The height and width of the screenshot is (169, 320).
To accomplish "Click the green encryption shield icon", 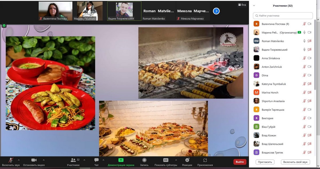I will pyautogui.click(x=4, y=26).
